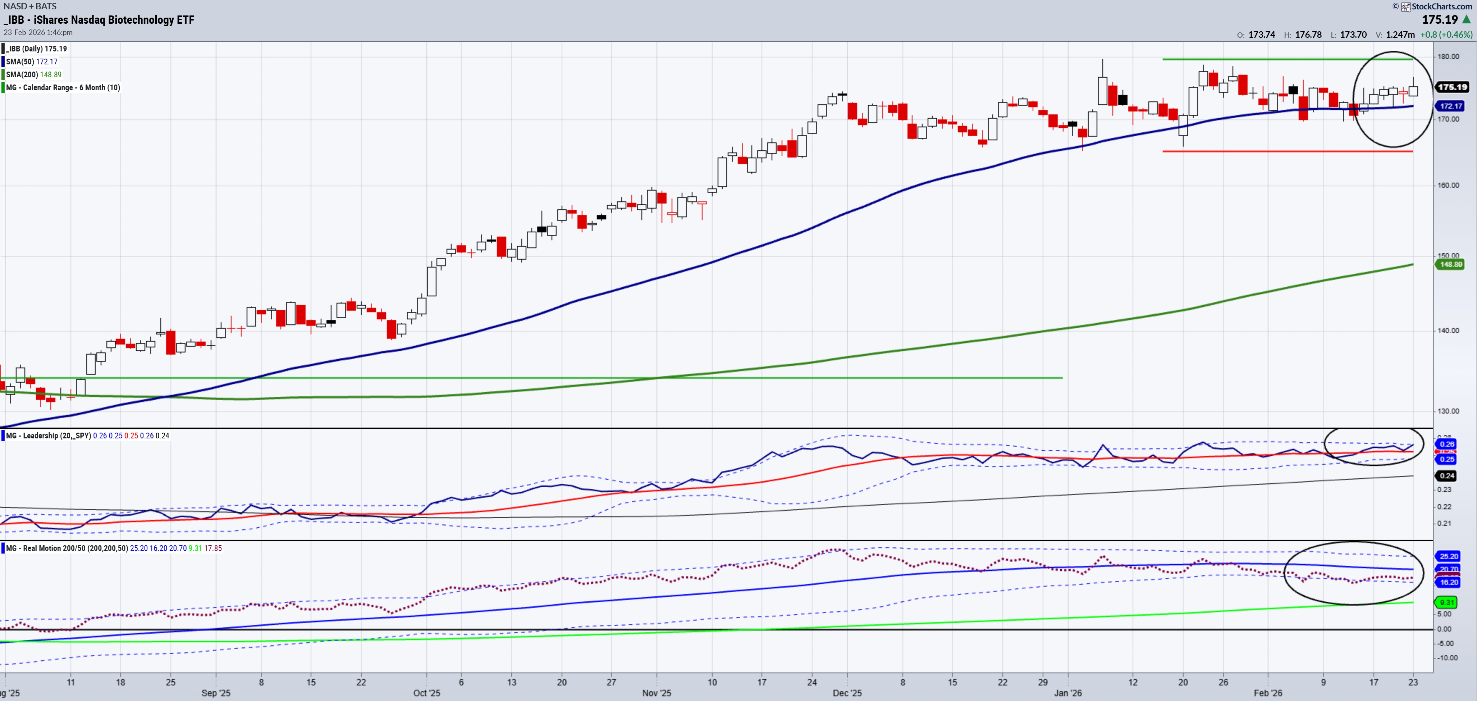The width and height of the screenshot is (1477, 702).
Task: Click the 140.00 price axis label
Action: [x=1448, y=331]
